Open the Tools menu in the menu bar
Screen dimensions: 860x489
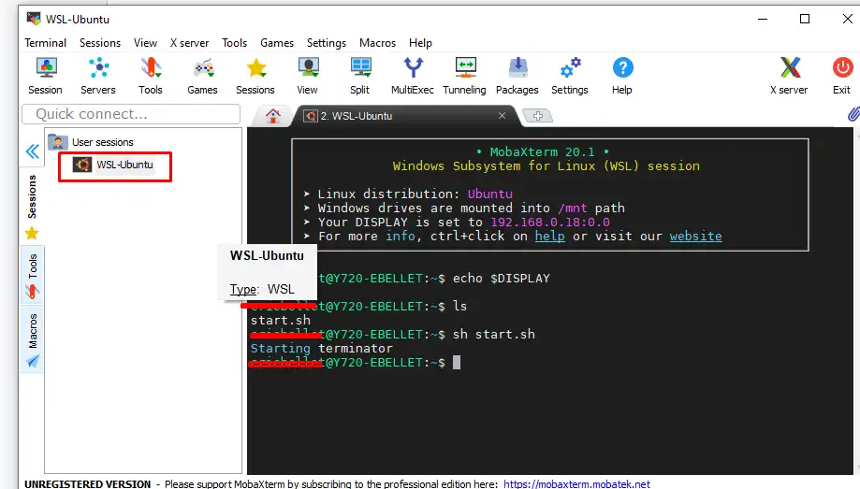[234, 43]
